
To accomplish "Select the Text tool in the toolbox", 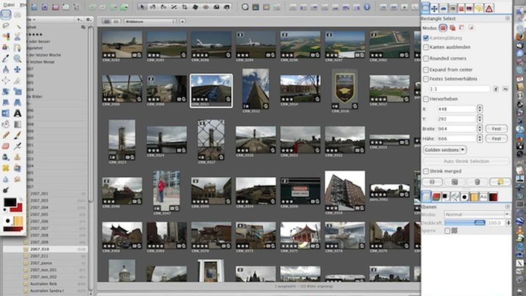I will 17,112.
